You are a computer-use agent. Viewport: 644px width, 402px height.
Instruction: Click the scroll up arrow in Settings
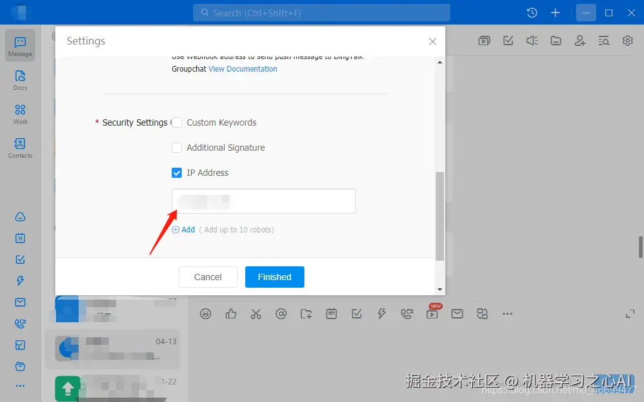point(440,62)
